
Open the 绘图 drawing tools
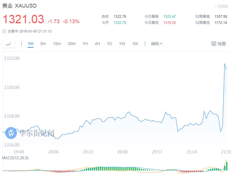point(219,44)
